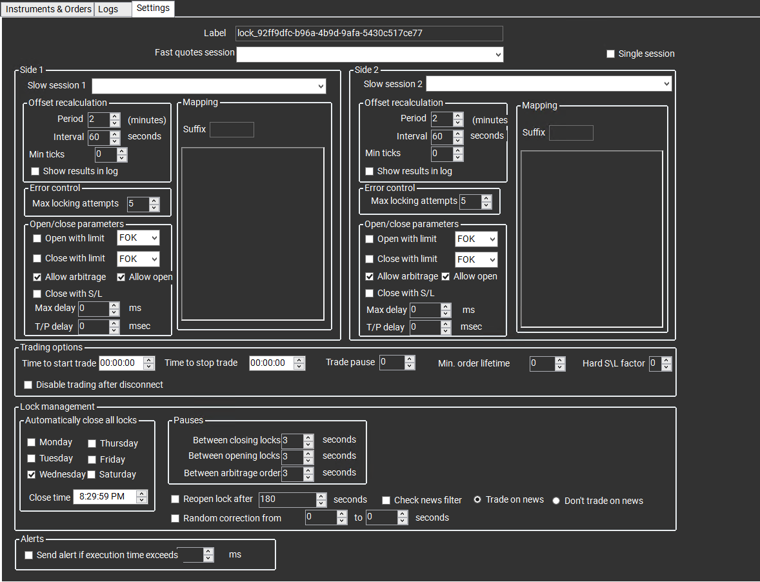Image resolution: width=760 pixels, height=582 pixels.
Task: Increase Reopen lock after seconds value
Action: 321,496
